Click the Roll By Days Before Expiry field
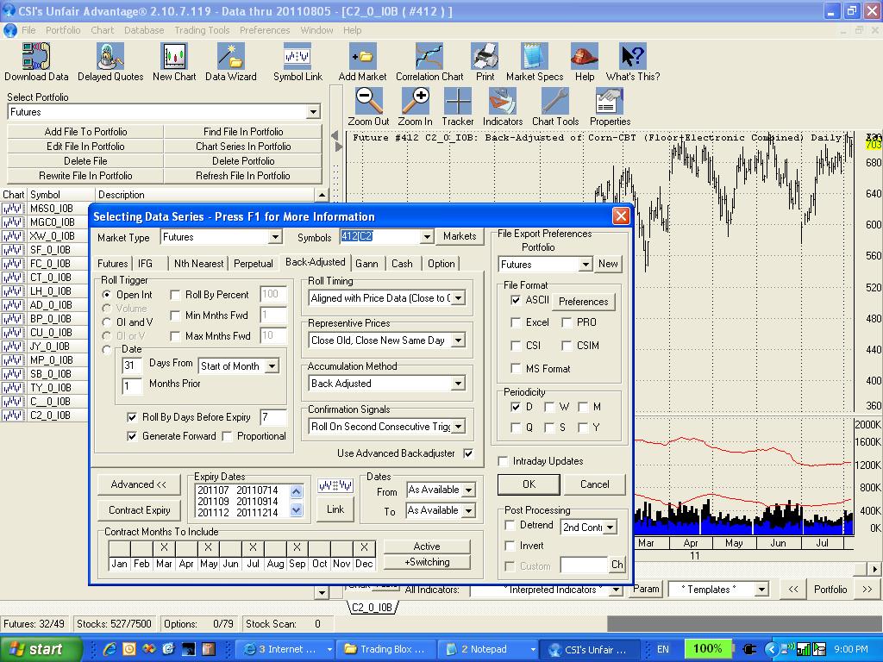Image resolution: width=883 pixels, height=662 pixels. click(x=272, y=417)
